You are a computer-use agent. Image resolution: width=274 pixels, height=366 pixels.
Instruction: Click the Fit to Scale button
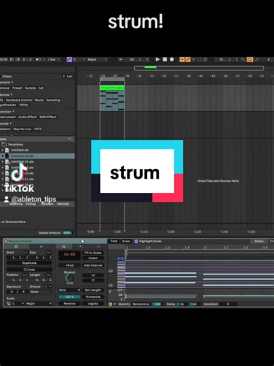pos(93,253)
